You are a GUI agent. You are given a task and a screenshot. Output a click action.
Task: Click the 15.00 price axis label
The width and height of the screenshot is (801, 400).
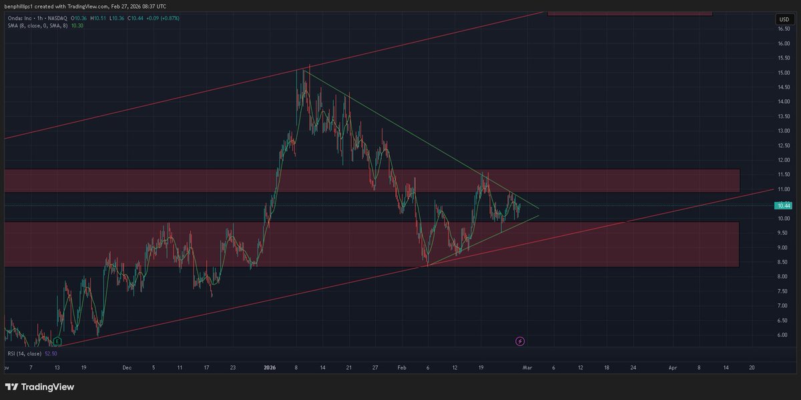pos(783,72)
